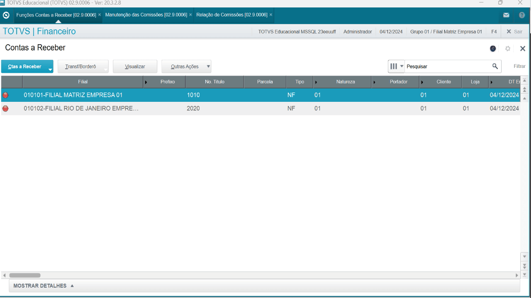Click the date 04/12/2024 in 2020 row
The image size is (531, 298).
tap(504, 109)
